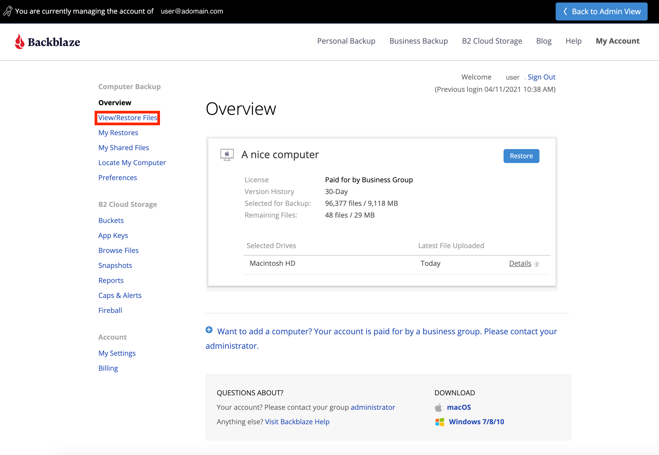Screen dimensions: 659x455
Task: Select Overview in the sidebar
Action: (x=115, y=103)
